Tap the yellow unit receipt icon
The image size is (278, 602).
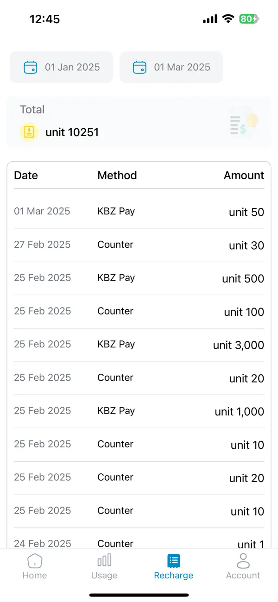pos(29,132)
